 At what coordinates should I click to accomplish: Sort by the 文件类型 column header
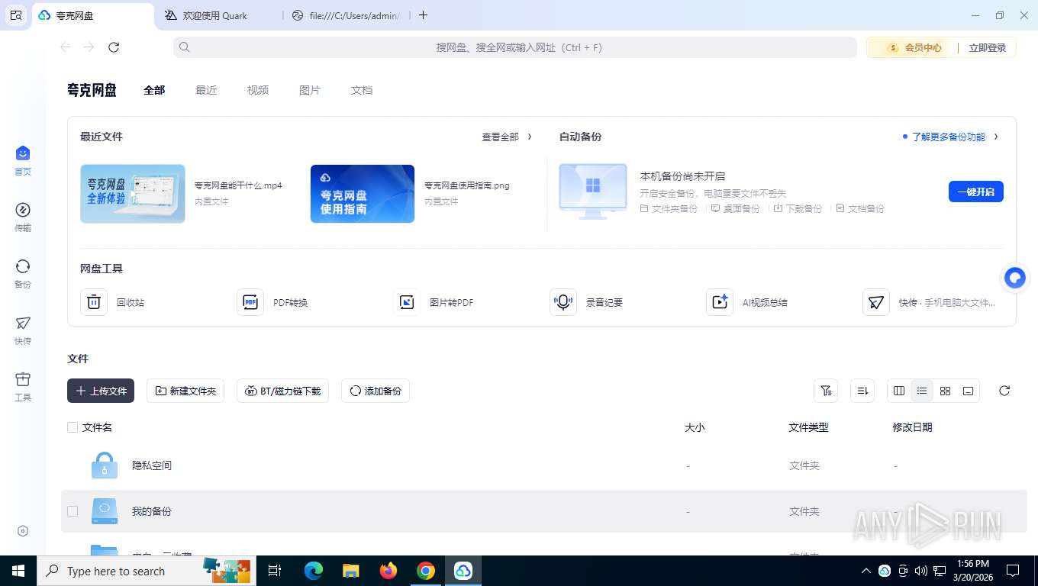click(808, 427)
